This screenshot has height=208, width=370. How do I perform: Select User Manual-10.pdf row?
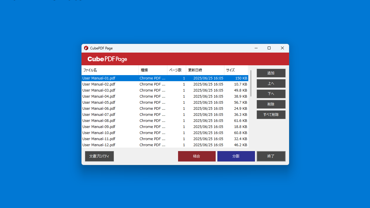coord(165,133)
